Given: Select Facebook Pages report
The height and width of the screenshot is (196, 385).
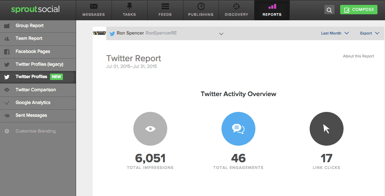Looking at the screenshot, I should [38, 52].
